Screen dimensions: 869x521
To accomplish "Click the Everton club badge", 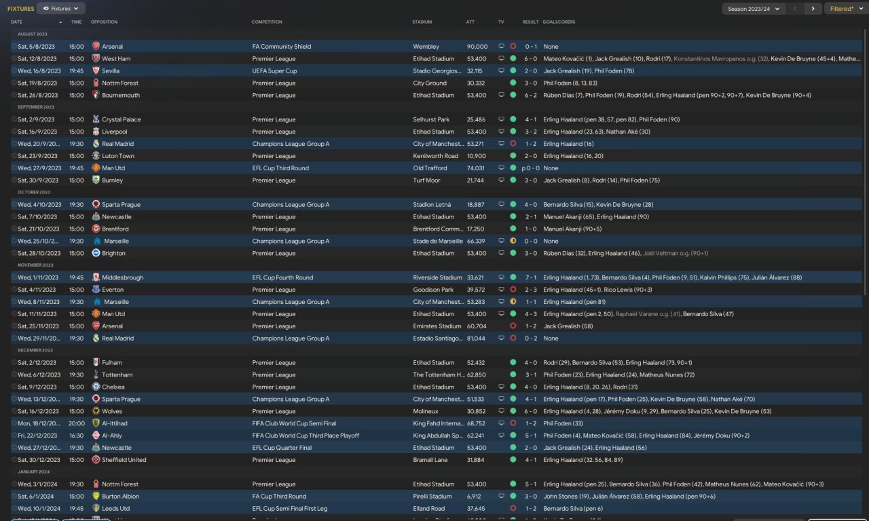I will click(96, 290).
